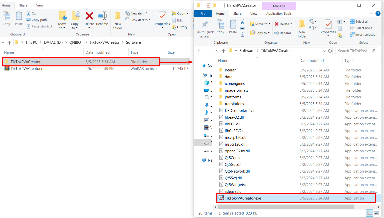Click the scissors Cut icon in TikTokPVACreator window
This screenshot has height=218, width=384.
[243, 22]
